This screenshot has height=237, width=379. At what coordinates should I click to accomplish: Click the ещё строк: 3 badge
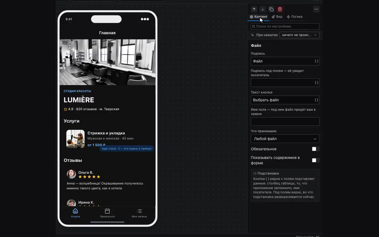point(127,148)
